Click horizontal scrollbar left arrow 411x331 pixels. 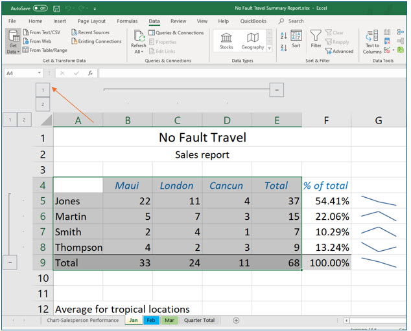(x=347, y=320)
